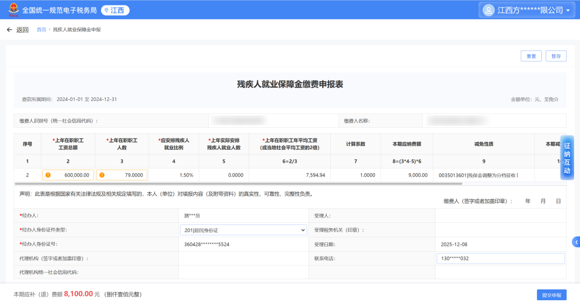The height and width of the screenshot is (305, 580).
Task: Click the 130*****032 phone input field
Action: tap(501, 258)
